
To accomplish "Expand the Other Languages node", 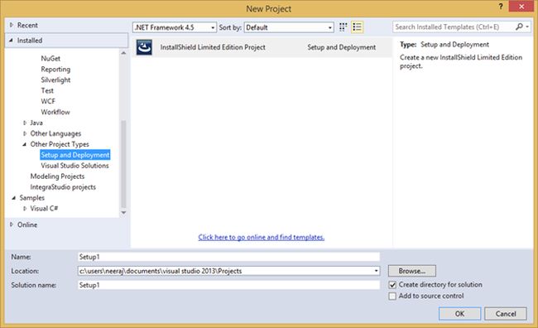I will [x=25, y=133].
